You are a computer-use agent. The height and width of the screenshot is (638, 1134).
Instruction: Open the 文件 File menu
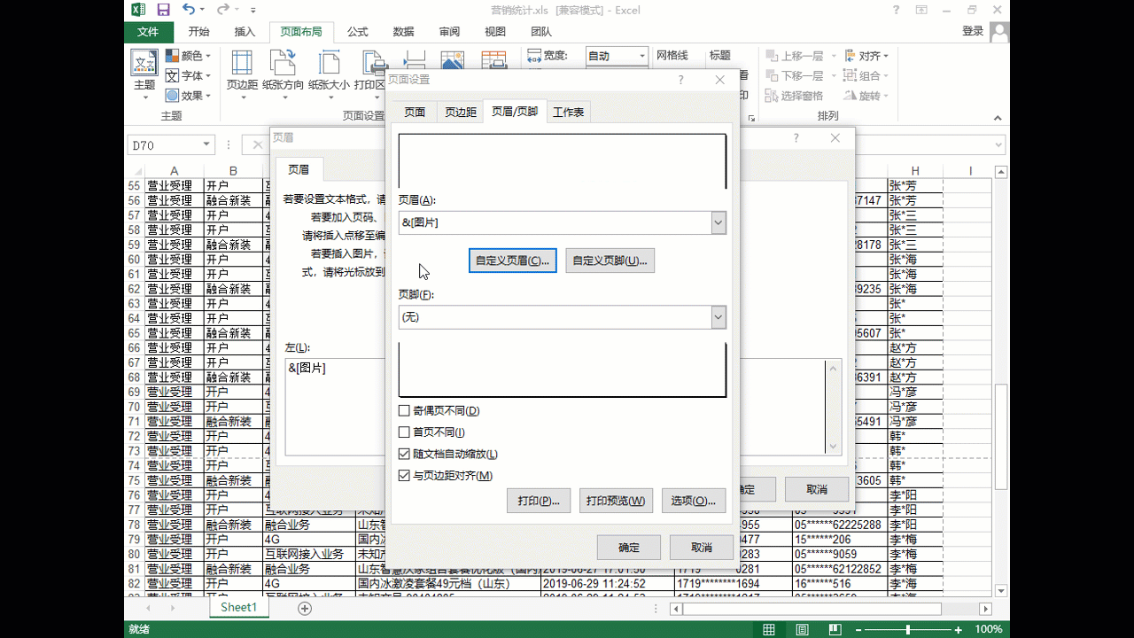pos(148,32)
